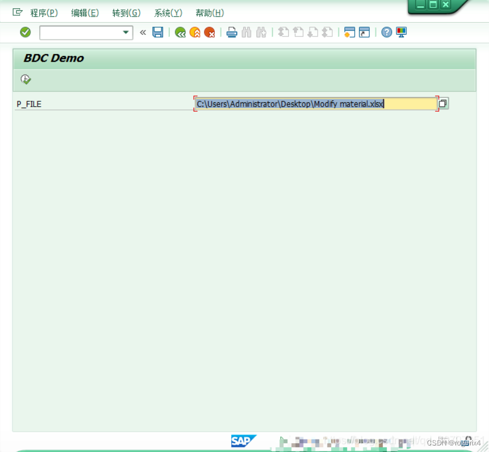489x452 pixels.
Task: Minimize the SAP window
Action: point(420,5)
